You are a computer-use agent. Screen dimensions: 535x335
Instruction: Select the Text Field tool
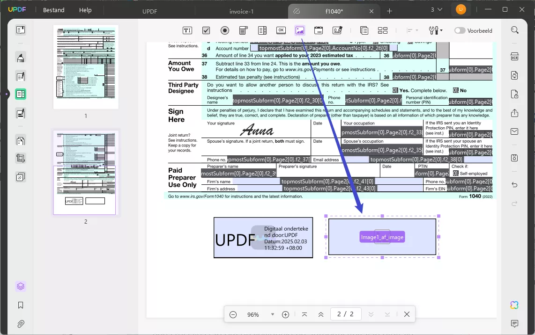click(x=187, y=31)
